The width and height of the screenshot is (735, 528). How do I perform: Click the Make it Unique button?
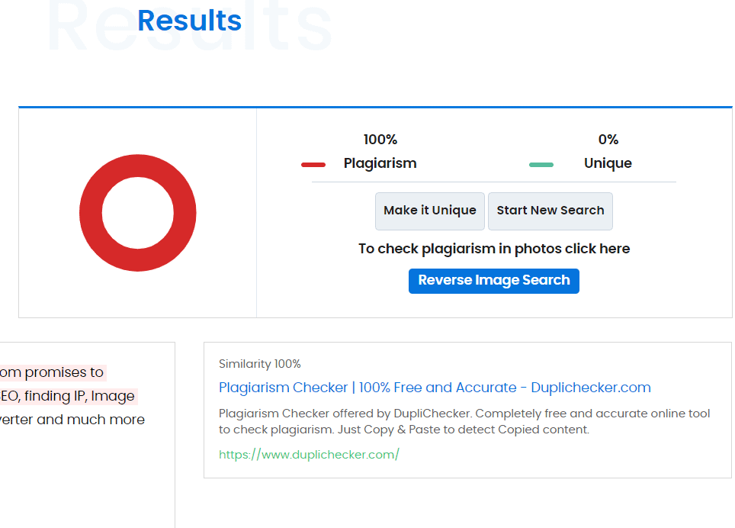(x=429, y=211)
